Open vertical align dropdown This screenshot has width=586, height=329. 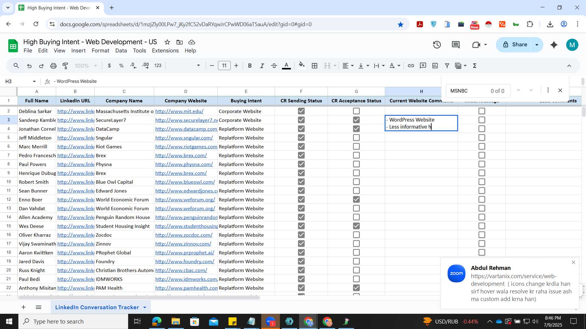[364, 66]
